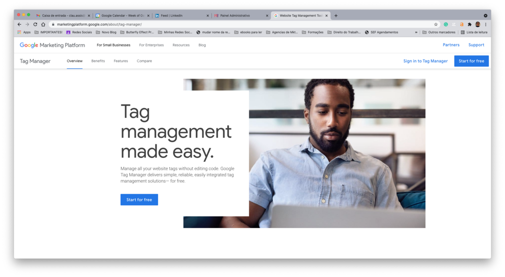Open the Partners link
This screenshot has height=277, width=505.
pyautogui.click(x=451, y=45)
